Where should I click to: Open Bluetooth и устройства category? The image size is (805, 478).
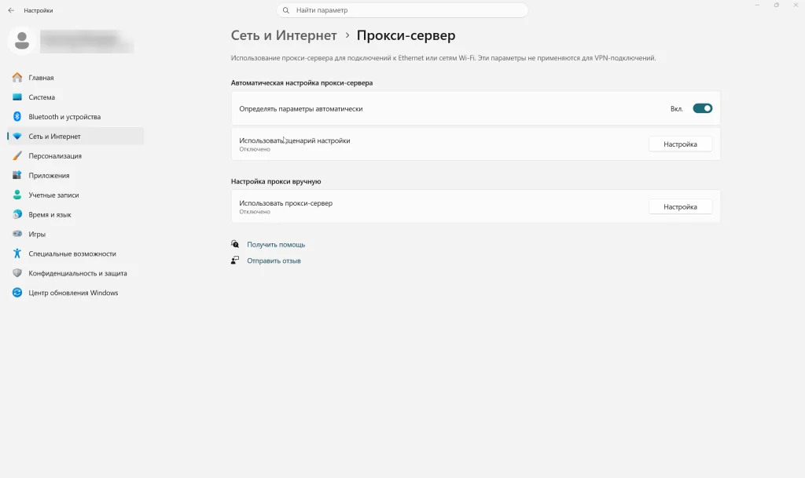pyautogui.click(x=75, y=116)
